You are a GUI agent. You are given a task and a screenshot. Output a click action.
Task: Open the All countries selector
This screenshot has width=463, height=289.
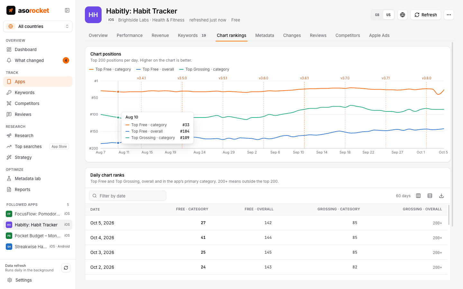click(x=38, y=26)
